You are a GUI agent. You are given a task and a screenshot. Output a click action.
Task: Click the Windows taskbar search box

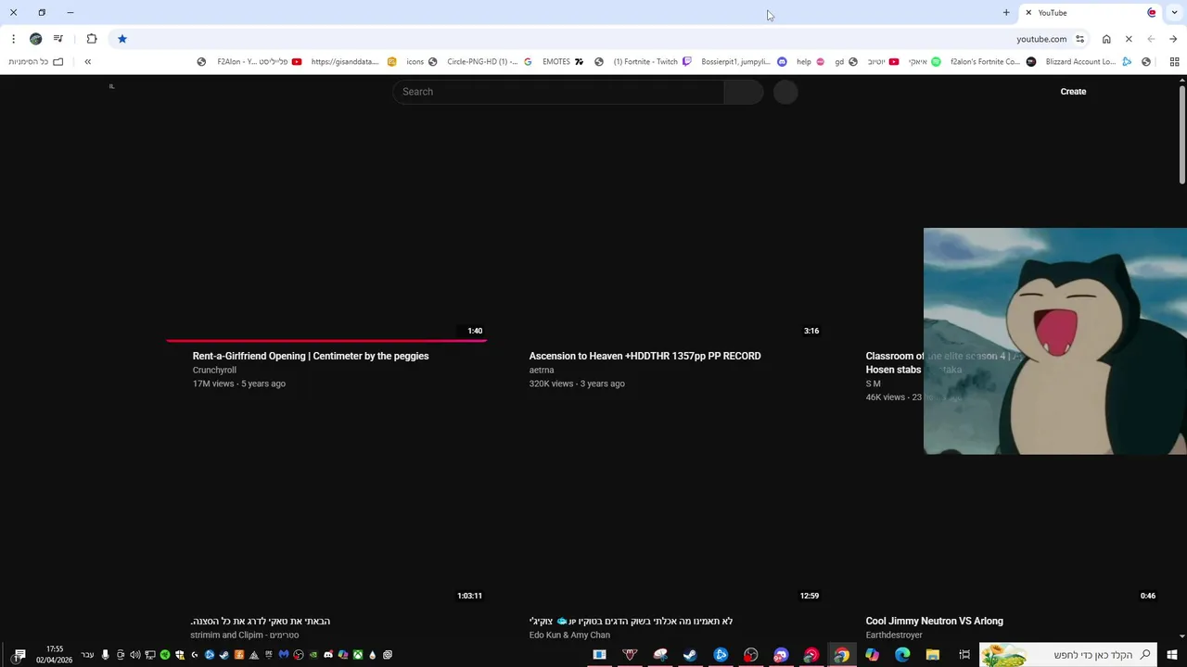(1067, 655)
